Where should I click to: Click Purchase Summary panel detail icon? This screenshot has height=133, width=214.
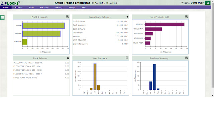(187, 58)
